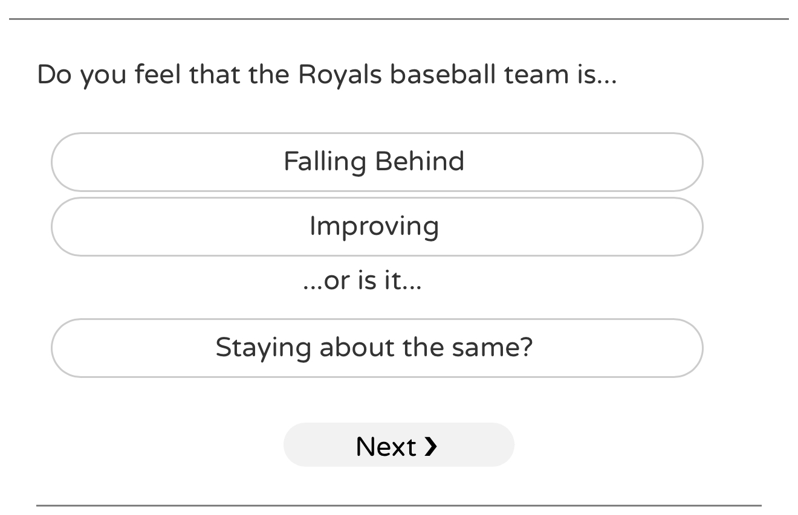Image resolution: width=798 pixels, height=515 pixels.
Task: Click the Next button
Action: 398,446
